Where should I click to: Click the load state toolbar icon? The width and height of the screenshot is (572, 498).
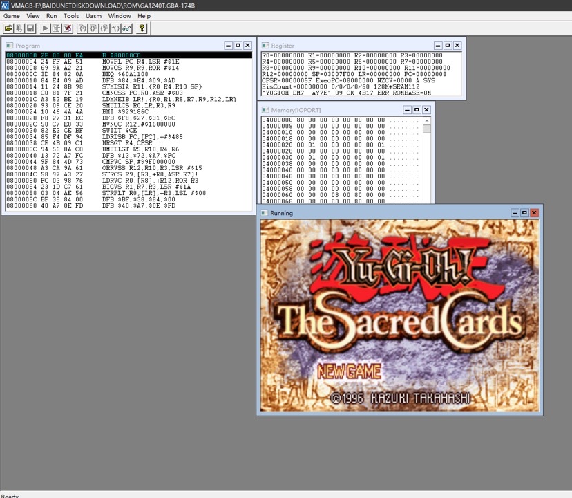pyautogui.click(x=19, y=28)
